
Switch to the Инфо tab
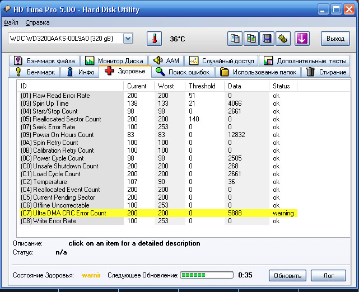[80, 72]
